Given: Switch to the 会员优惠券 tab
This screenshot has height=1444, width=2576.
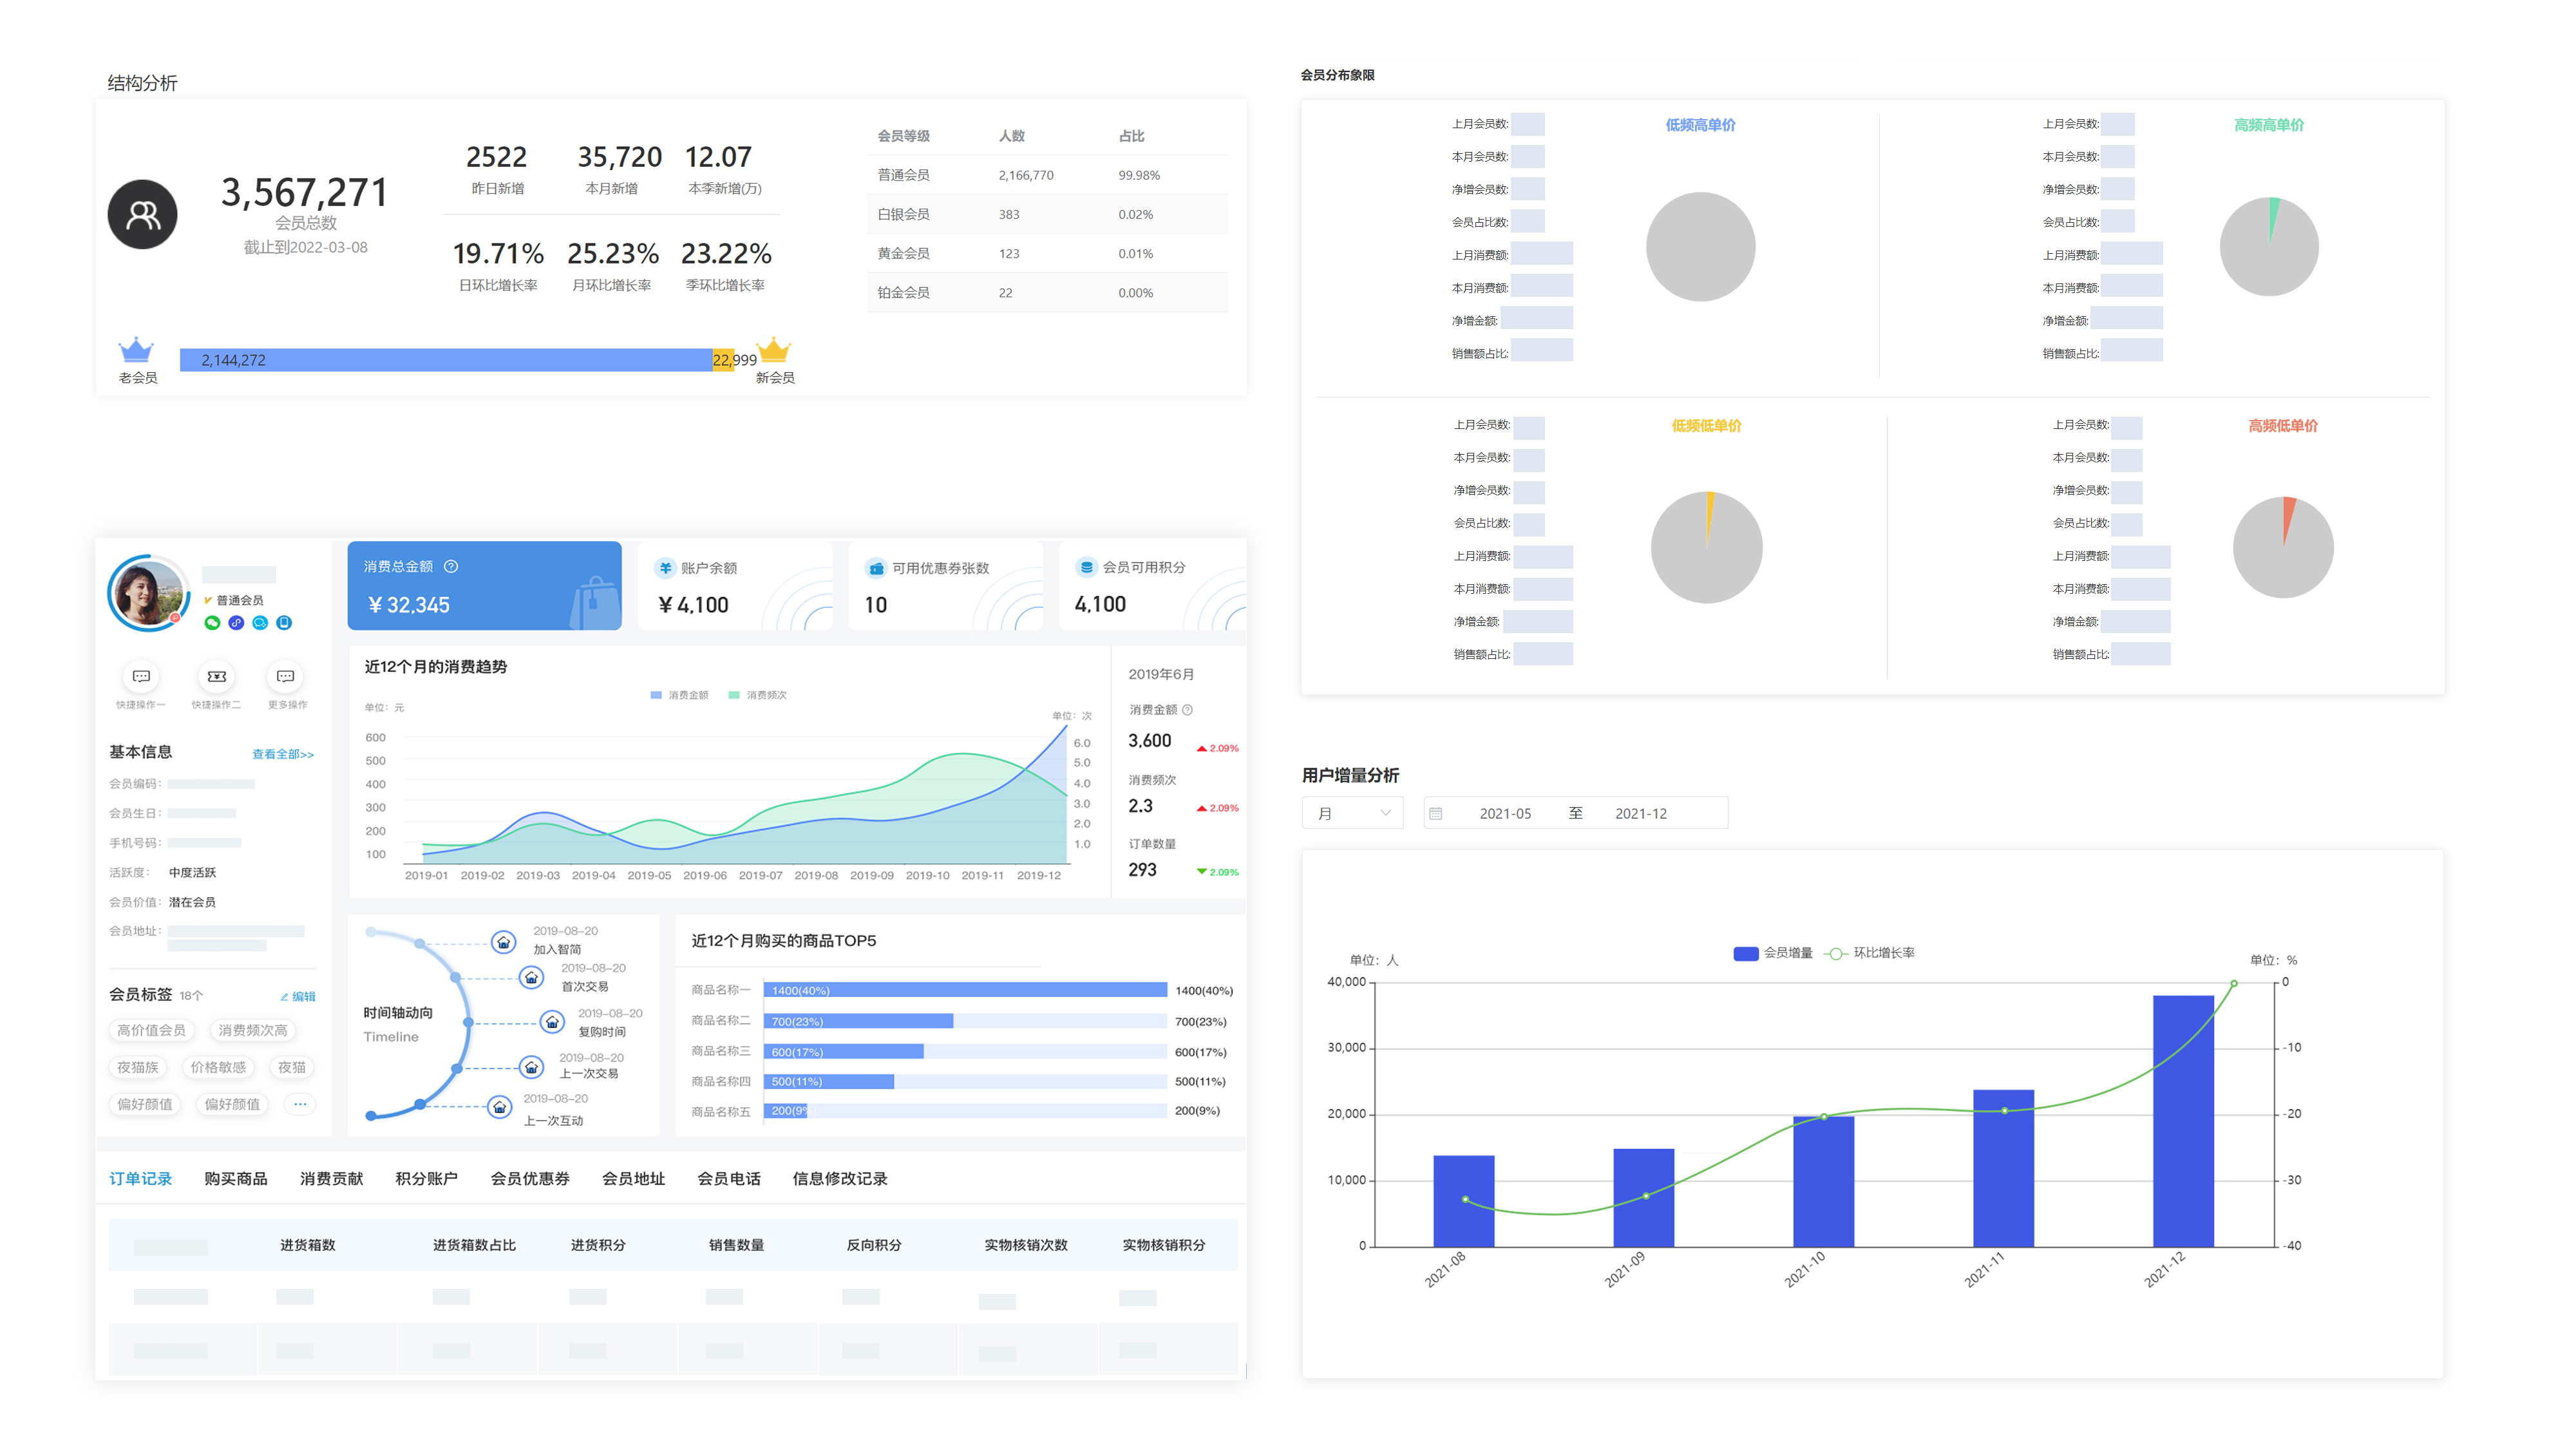Looking at the screenshot, I should [x=530, y=1179].
